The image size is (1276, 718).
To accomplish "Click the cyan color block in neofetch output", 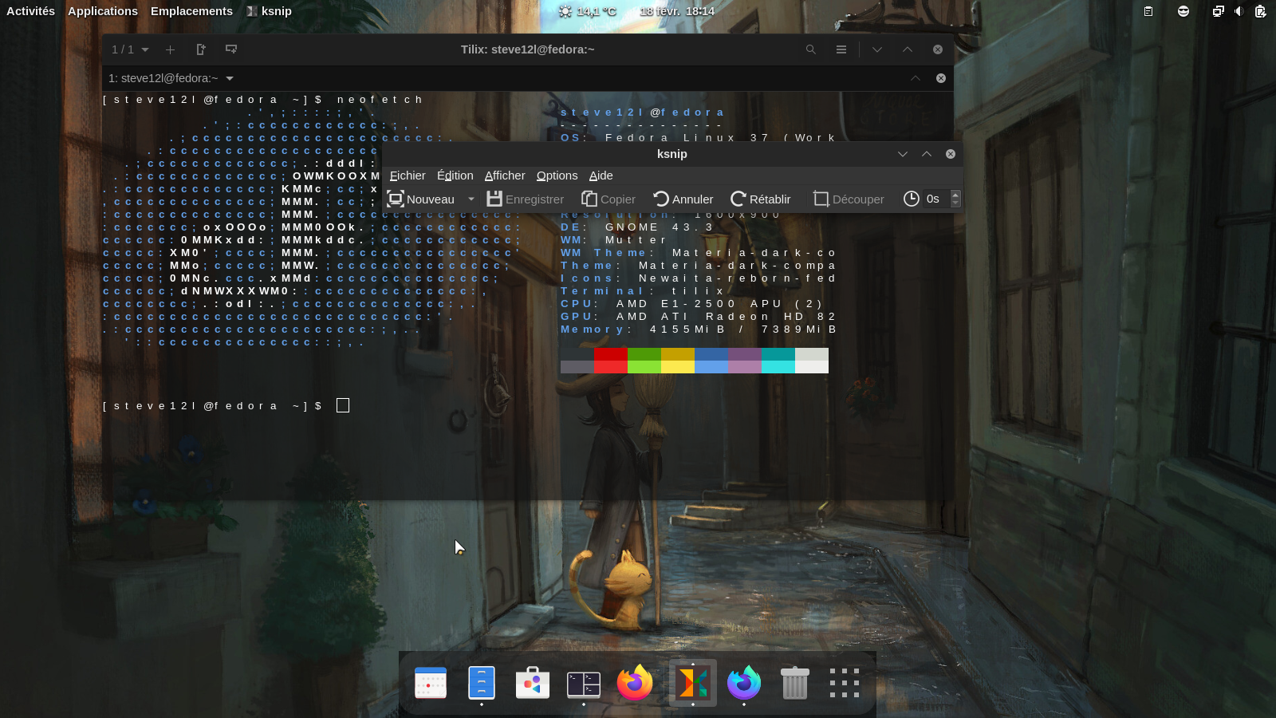I will pos(778,361).
